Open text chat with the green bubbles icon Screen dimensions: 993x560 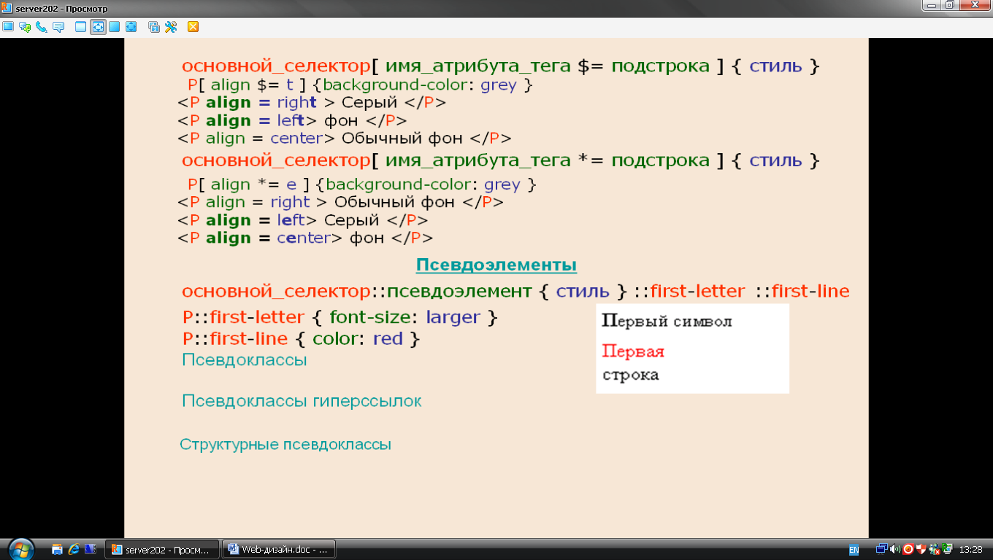[25, 27]
